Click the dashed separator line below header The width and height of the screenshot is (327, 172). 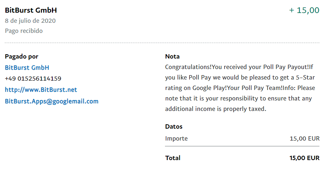162,43
